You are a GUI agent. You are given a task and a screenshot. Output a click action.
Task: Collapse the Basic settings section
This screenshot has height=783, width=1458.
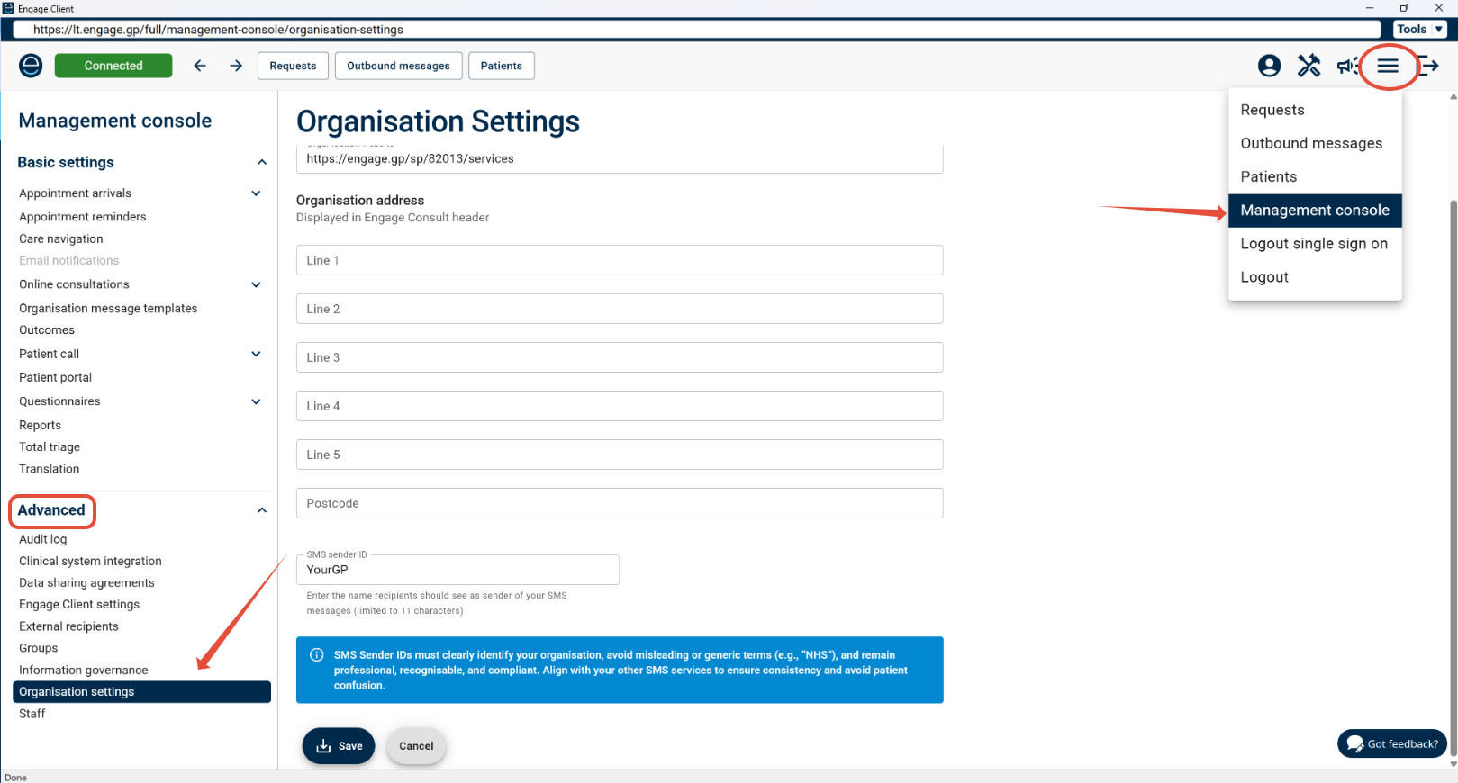[262, 163]
